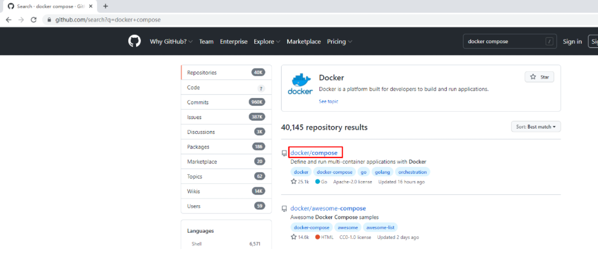Expand the Pricing menu
598x268 pixels.
[340, 42]
